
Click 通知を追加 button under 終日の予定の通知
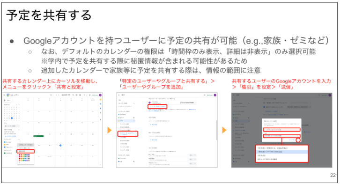point(154,140)
